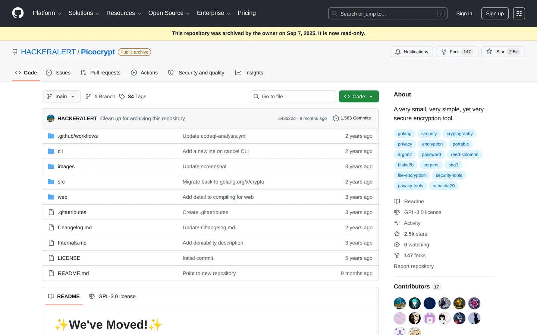
Task: Click the book icon beside Readme
Action: [x=397, y=201]
